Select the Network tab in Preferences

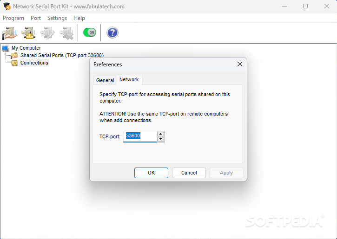[x=129, y=80]
